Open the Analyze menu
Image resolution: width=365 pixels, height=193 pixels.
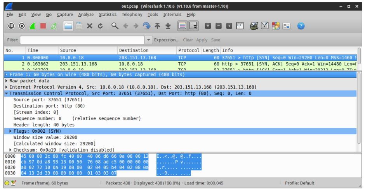tap(86, 14)
